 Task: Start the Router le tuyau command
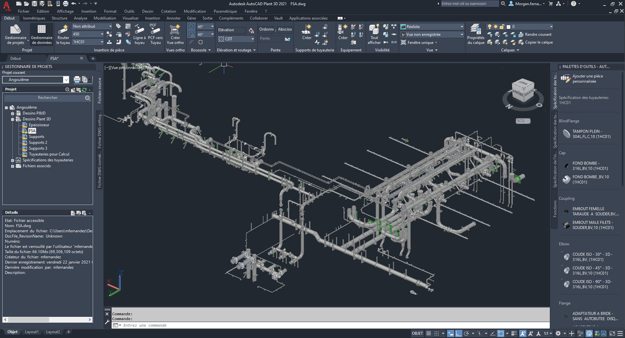pyautogui.click(x=63, y=34)
